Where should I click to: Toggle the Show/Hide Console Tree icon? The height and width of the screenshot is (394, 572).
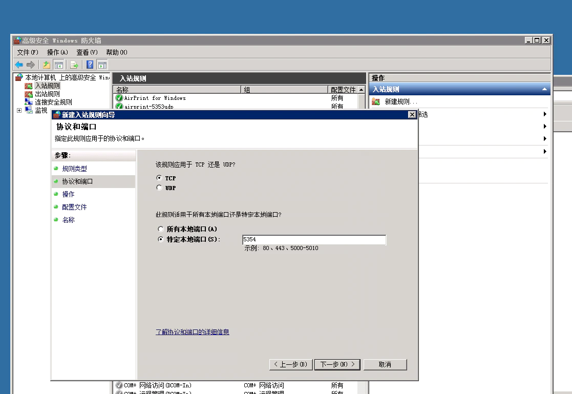tap(59, 65)
